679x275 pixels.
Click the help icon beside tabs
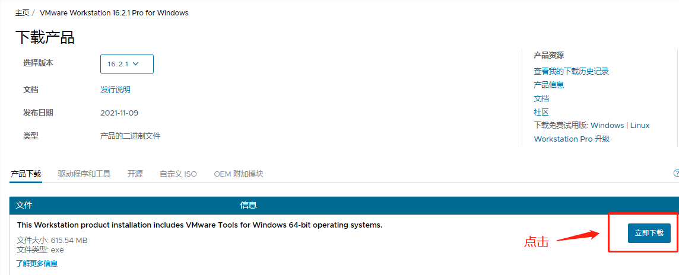click(676, 174)
